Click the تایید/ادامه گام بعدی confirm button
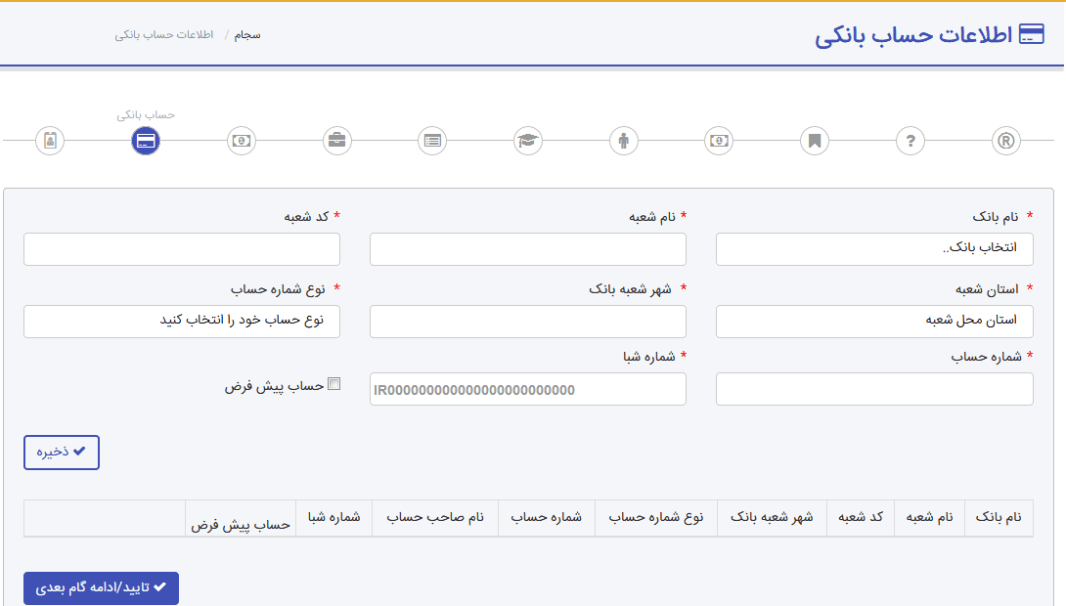This screenshot has width=1066, height=606. click(101, 588)
